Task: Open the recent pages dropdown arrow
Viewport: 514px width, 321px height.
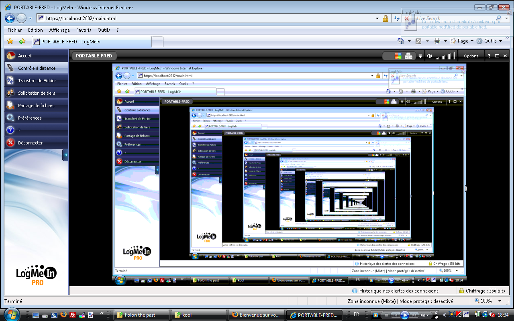Action: pyautogui.click(x=30, y=18)
